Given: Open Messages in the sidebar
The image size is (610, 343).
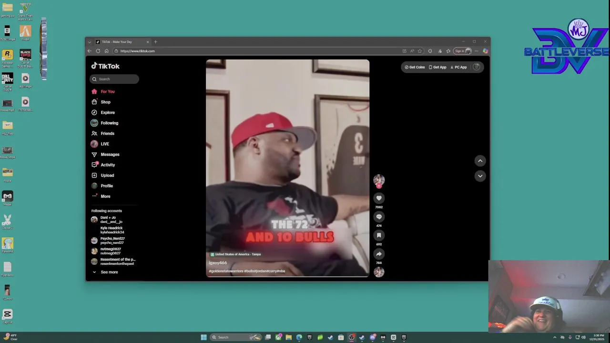Looking at the screenshot, I should point(105,154).
